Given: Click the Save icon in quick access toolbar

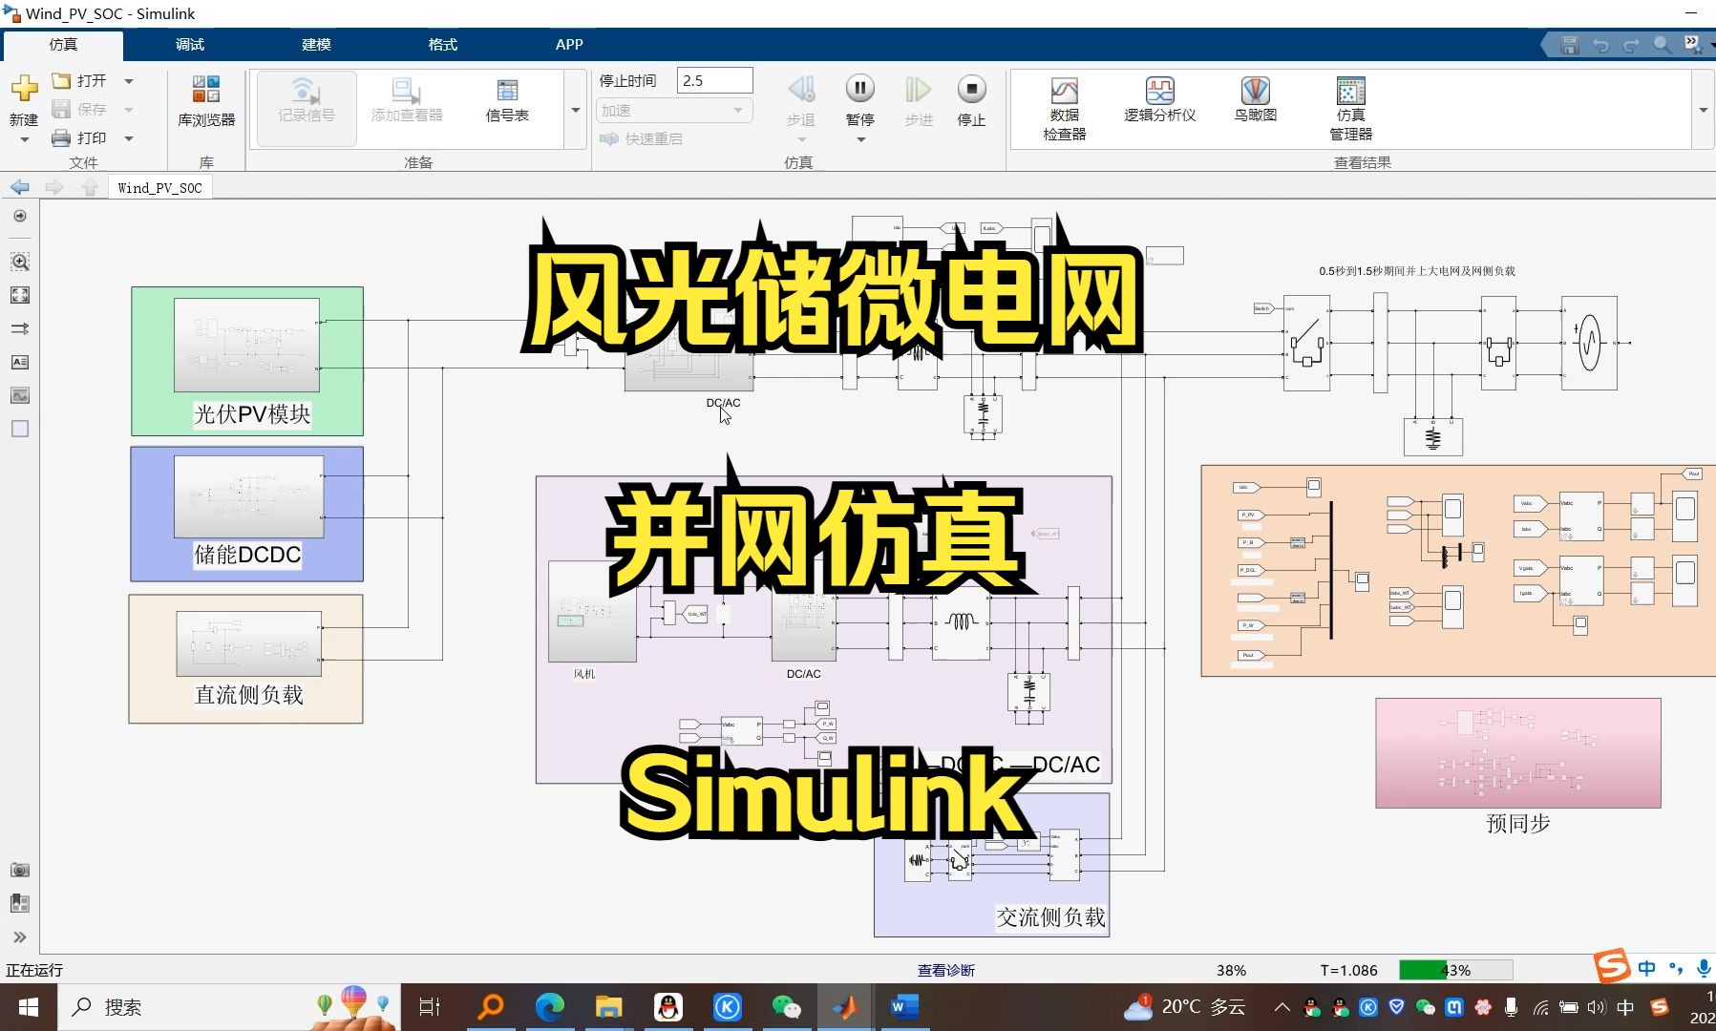Looking at the screenshot, I should click(x=1570, y=45).
